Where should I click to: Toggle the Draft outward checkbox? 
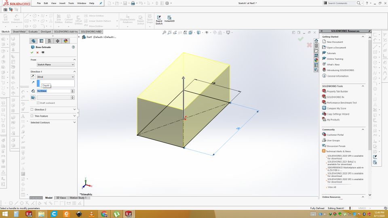click(38, 103)
